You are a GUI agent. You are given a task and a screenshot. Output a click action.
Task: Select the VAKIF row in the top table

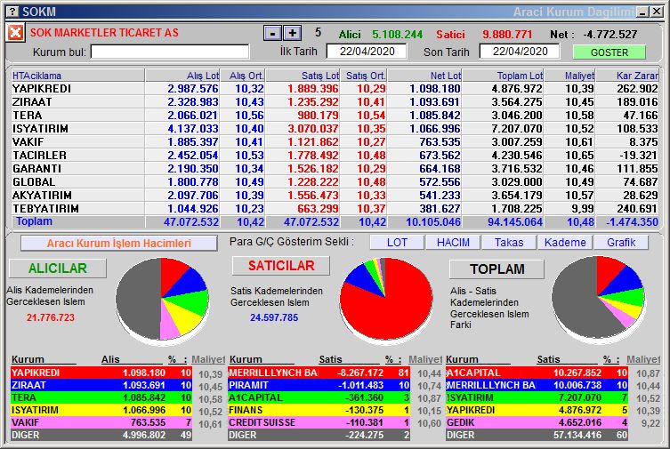click(335, 141)
